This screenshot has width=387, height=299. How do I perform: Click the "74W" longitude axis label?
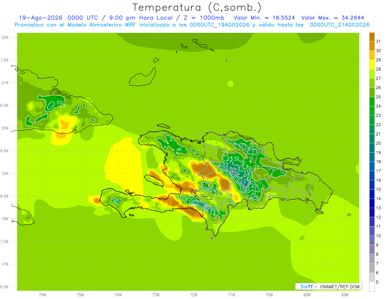118,295
